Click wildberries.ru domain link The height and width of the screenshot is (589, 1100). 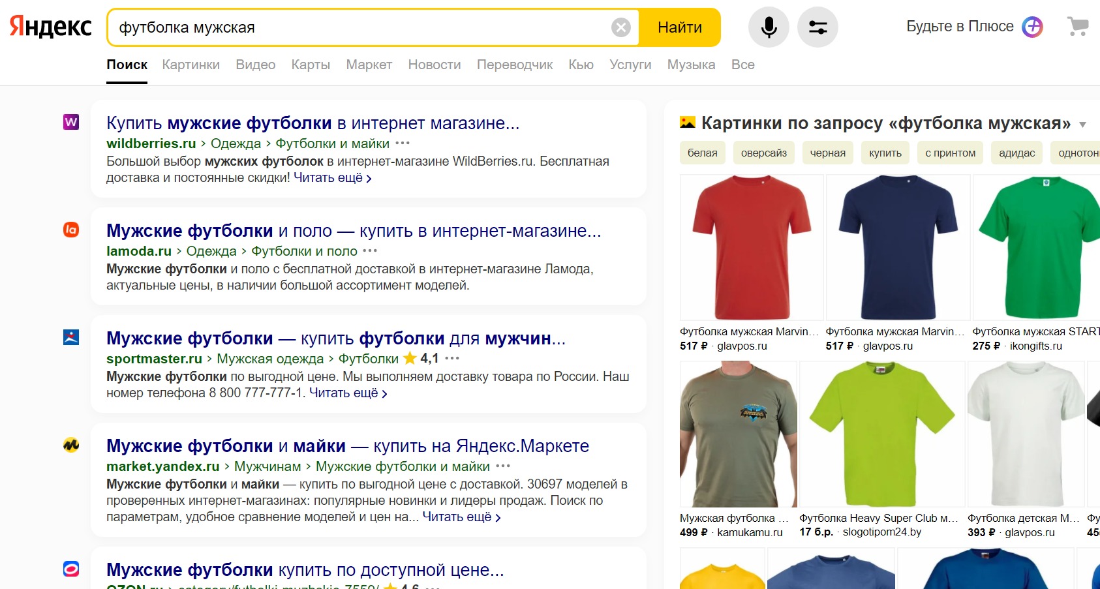point(151,143)
